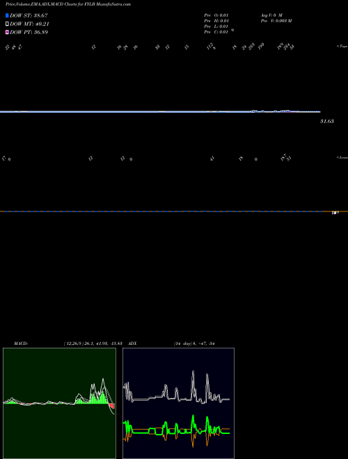Click the 'Avg V: 0 M' volume text
348x459 pixels.
tap(271, 15)
